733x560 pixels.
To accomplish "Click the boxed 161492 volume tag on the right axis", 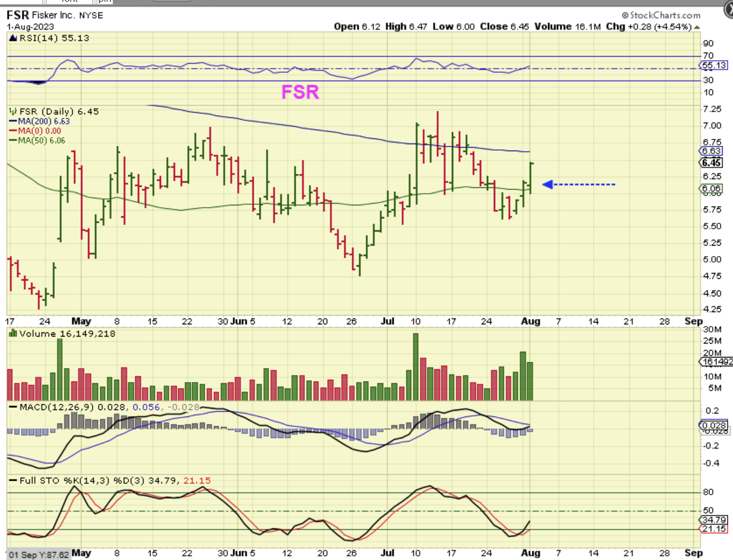I will (x=717, y=362).
